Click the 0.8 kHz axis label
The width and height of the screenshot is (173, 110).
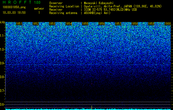tap(2, 77)
